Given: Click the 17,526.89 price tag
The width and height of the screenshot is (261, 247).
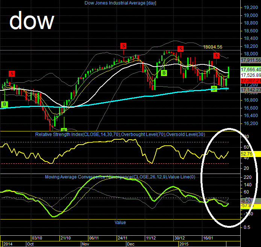Looking at the screenshot, I should pyautogui.click(x=251, y=75).
